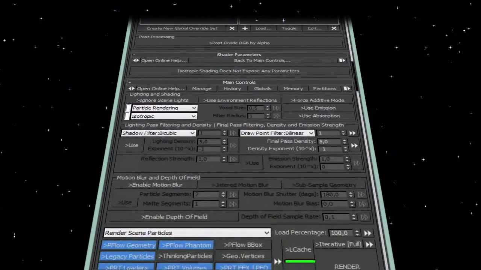Click Open Online Help under Main Controls
This screenshot has width=481, height=270.
[161, 88]
